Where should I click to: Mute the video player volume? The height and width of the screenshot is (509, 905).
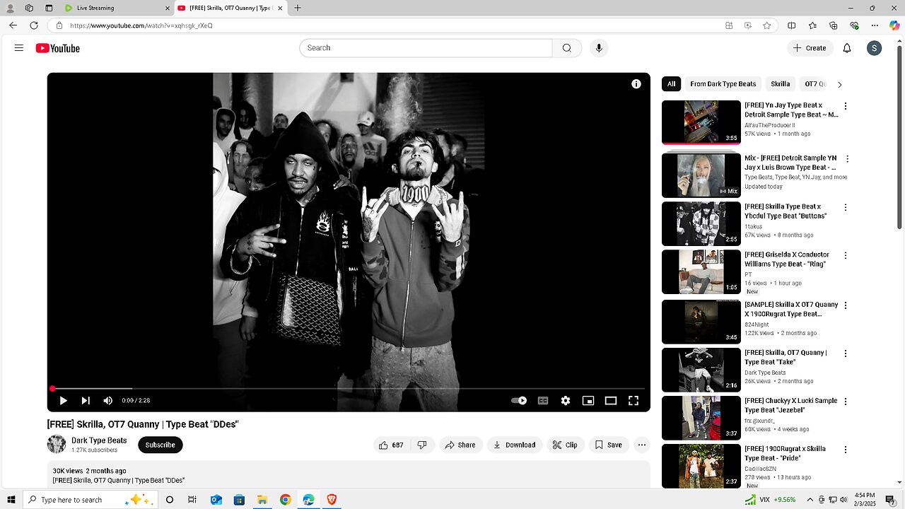click(107, 401)
